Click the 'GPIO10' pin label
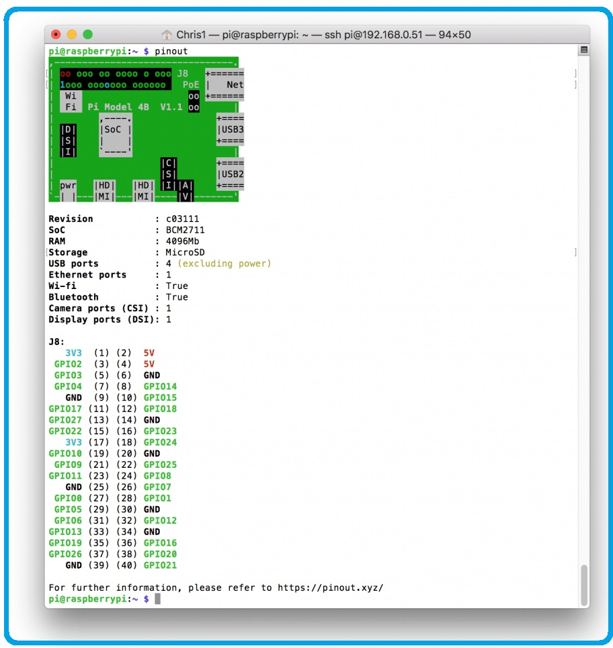The width and height of the screenshot is (613, 648). click(65, 453)
